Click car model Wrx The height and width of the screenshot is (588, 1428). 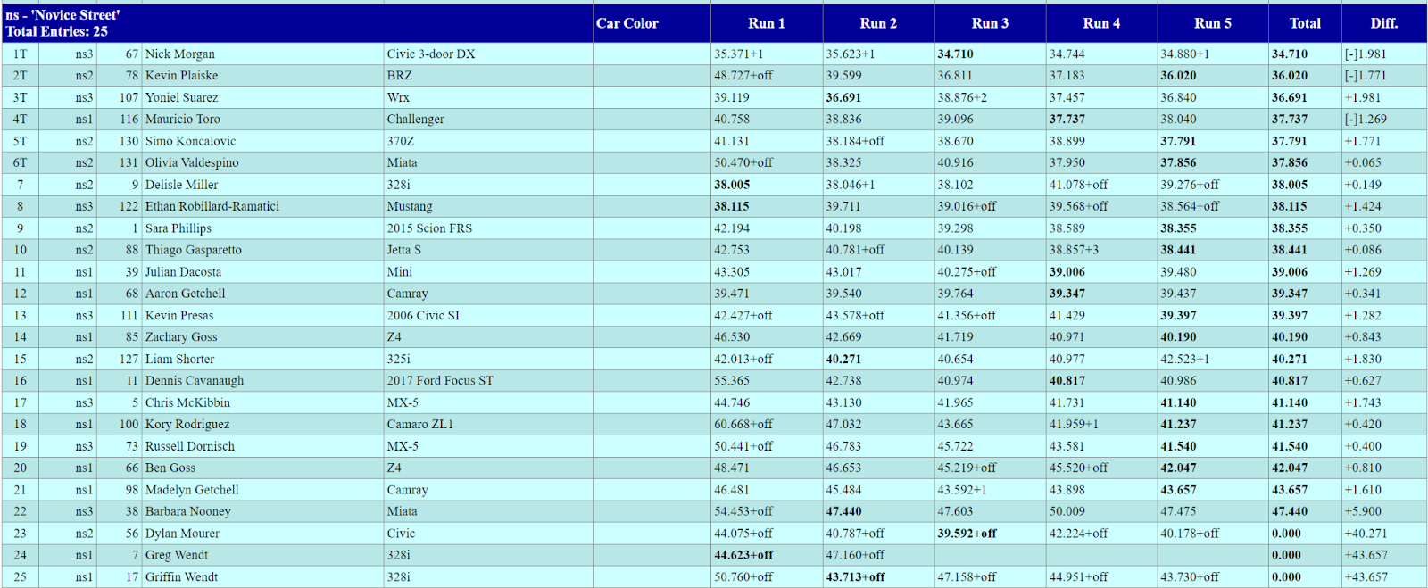[398, 98]
